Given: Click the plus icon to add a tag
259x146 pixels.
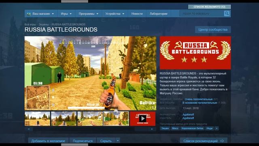Looking at the screenshot, I should (x=217, y=128).
